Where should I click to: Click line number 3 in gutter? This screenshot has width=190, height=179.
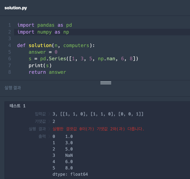(10, 39)
